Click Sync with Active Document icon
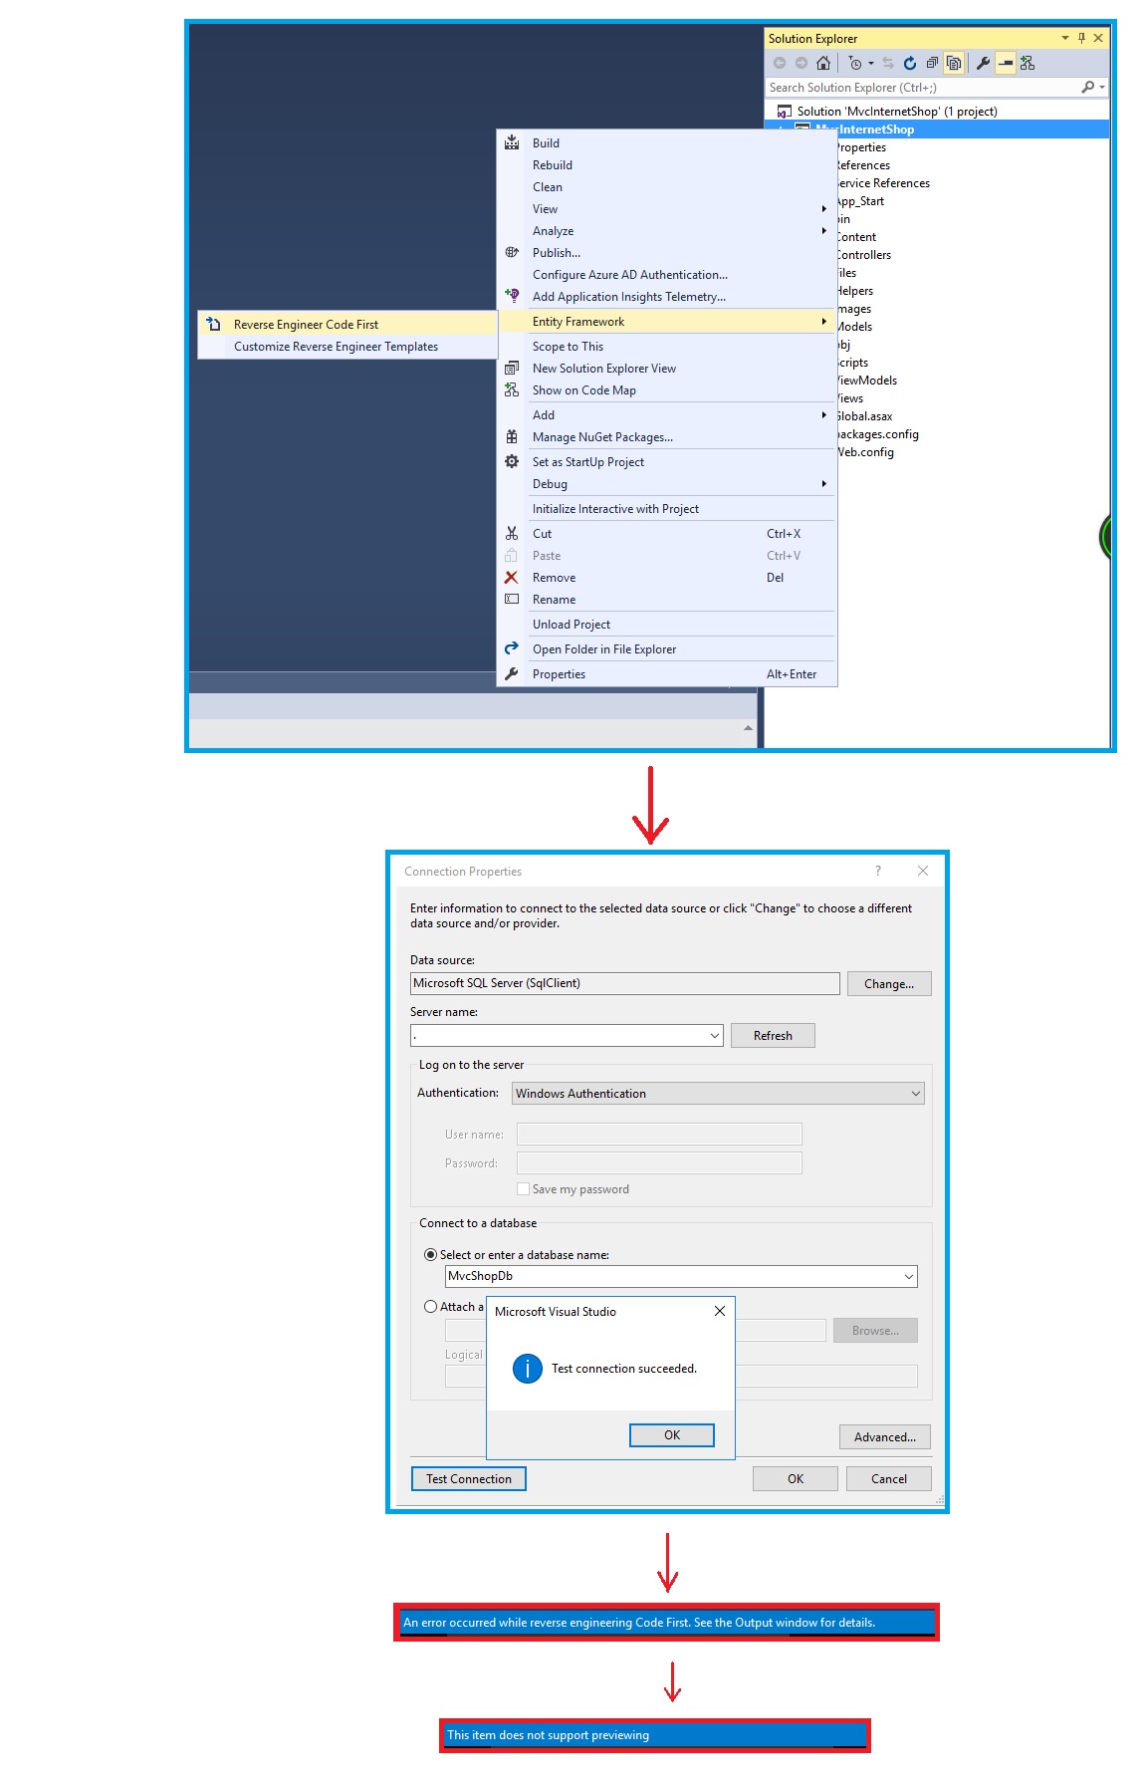The width and height of the screenshot is (1147, 1789). [888, 63]
